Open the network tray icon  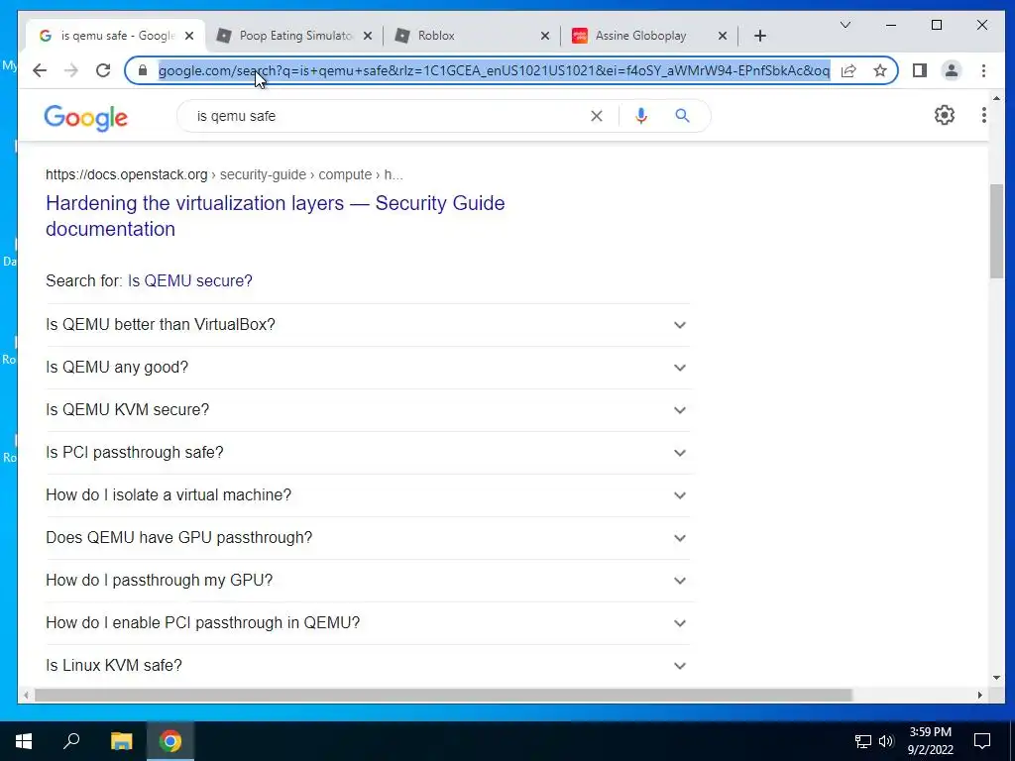click(863, 741)
